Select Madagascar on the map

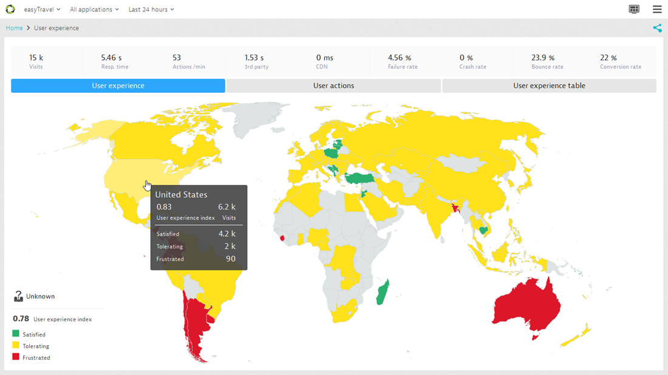(x=383, y=292)
